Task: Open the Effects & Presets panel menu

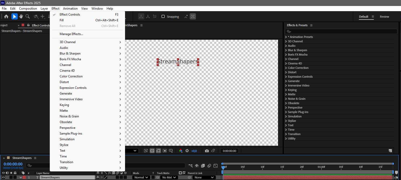Action: (x=311, y=25)
